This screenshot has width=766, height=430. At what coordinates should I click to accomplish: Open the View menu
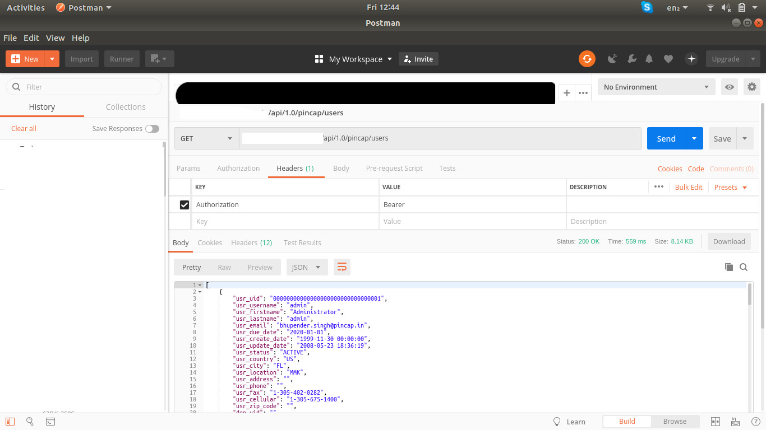point(55,38)
